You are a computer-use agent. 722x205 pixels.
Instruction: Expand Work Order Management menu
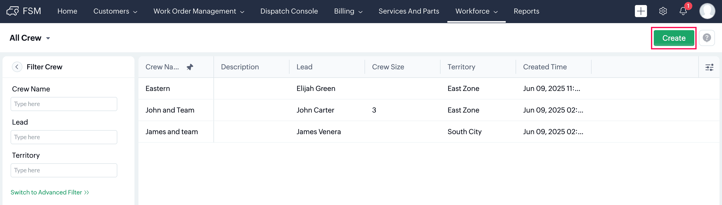199,11
